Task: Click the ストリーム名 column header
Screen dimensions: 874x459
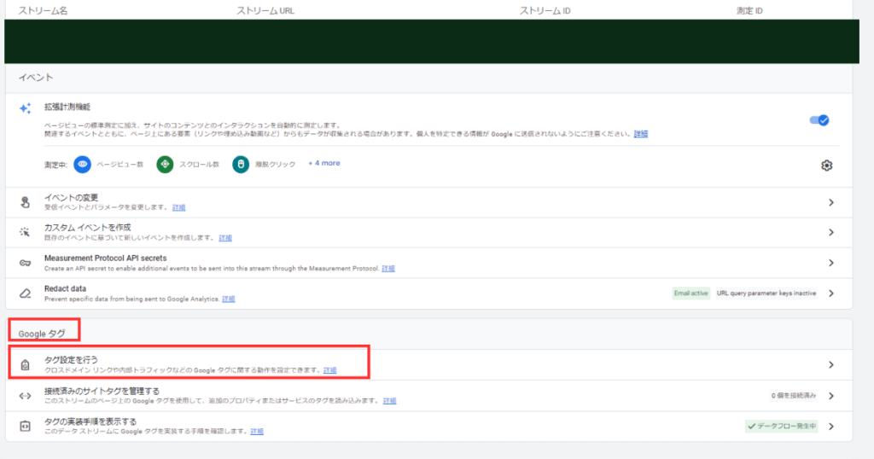Action: (x=43, y=10)
